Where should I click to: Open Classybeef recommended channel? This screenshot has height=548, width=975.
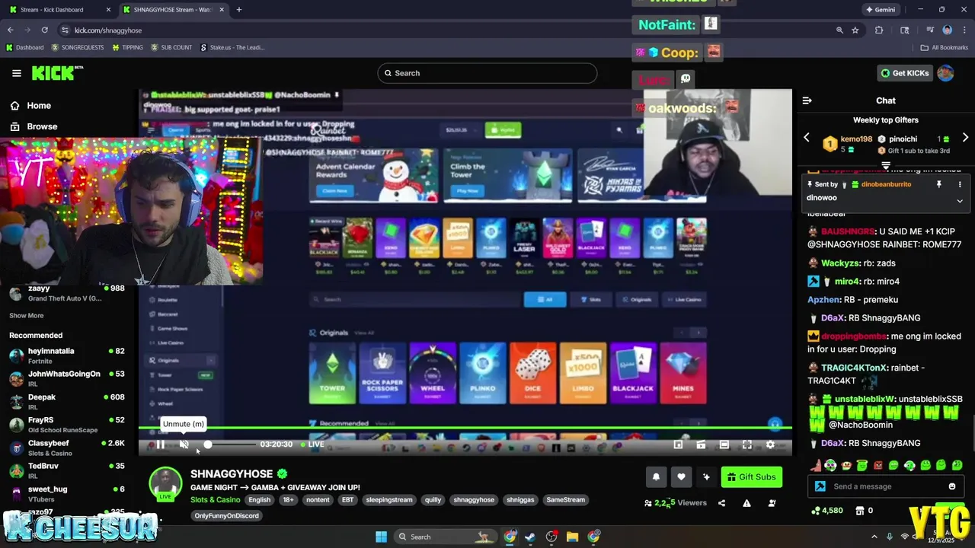(x=67, y=448)
